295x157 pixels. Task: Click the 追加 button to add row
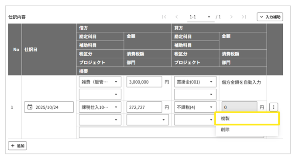click(17, 146)
